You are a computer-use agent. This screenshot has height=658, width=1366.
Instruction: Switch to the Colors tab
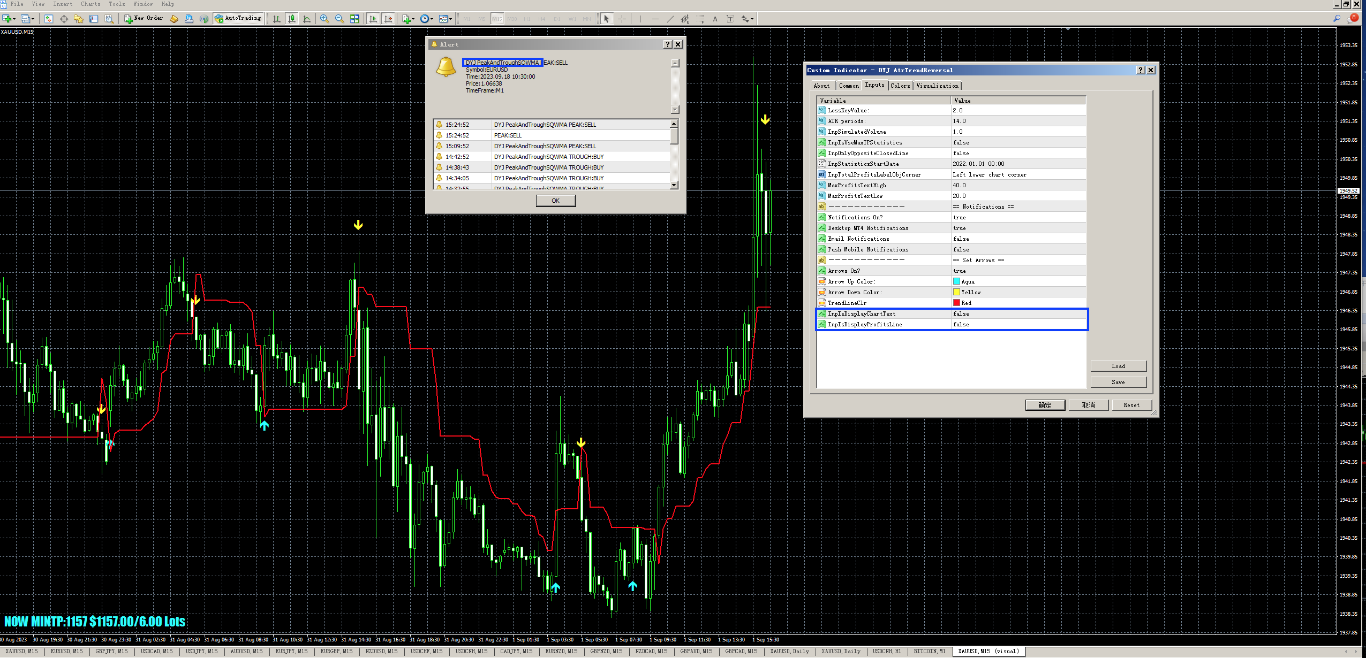pyautogui.click(x=900, y=86)
